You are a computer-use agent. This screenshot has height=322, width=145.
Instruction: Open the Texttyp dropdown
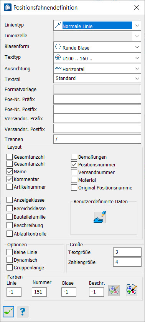(x=97, y=58)
